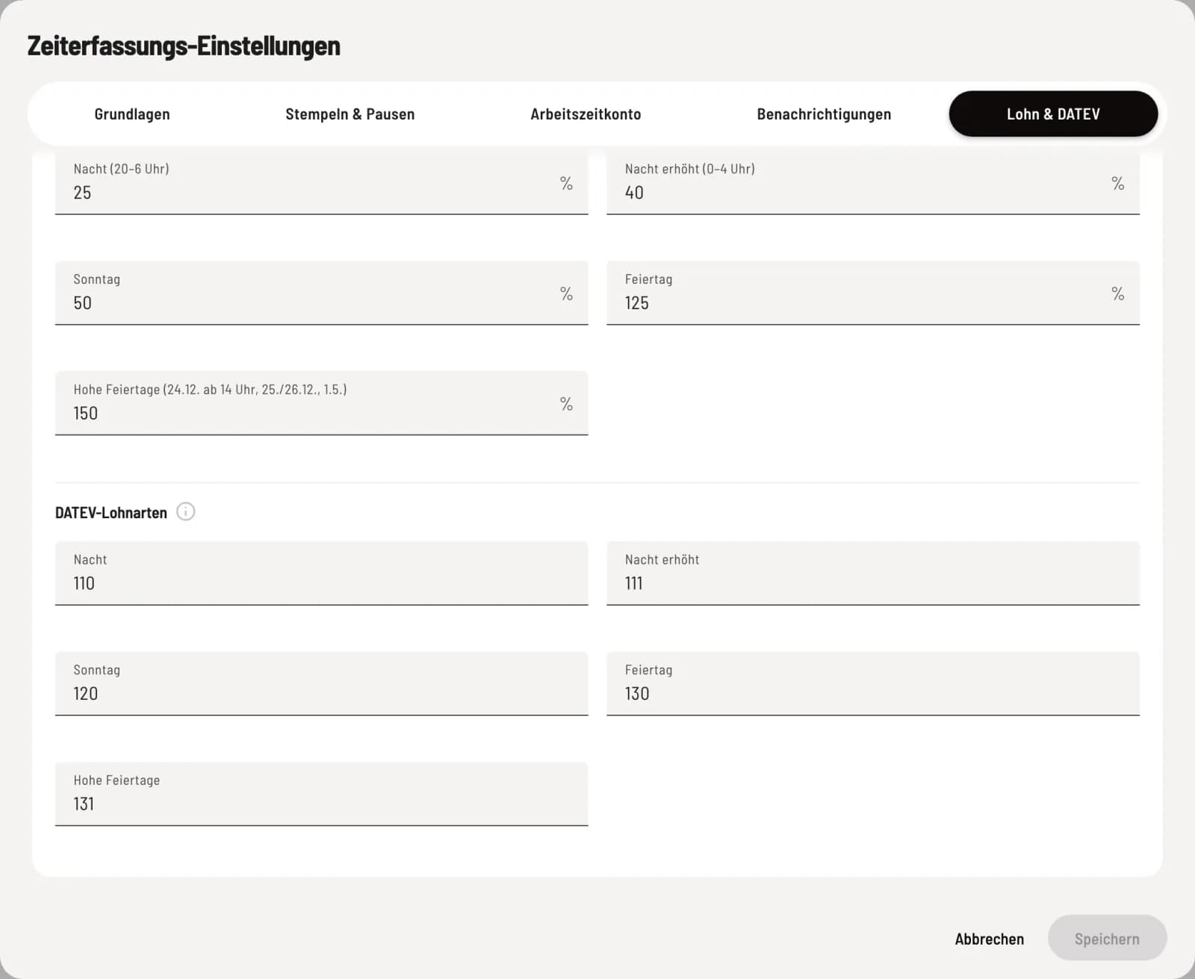
Task: Click the Lohn & DATEV tab
Action: click(x=1053, y=114)
